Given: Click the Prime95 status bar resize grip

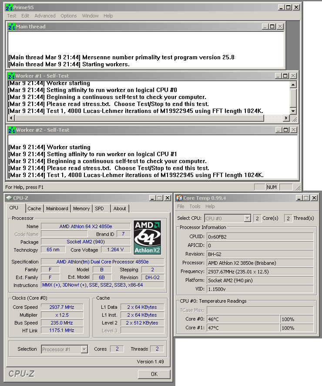Looking at the screenshot, I should click(x=298, y=188).
